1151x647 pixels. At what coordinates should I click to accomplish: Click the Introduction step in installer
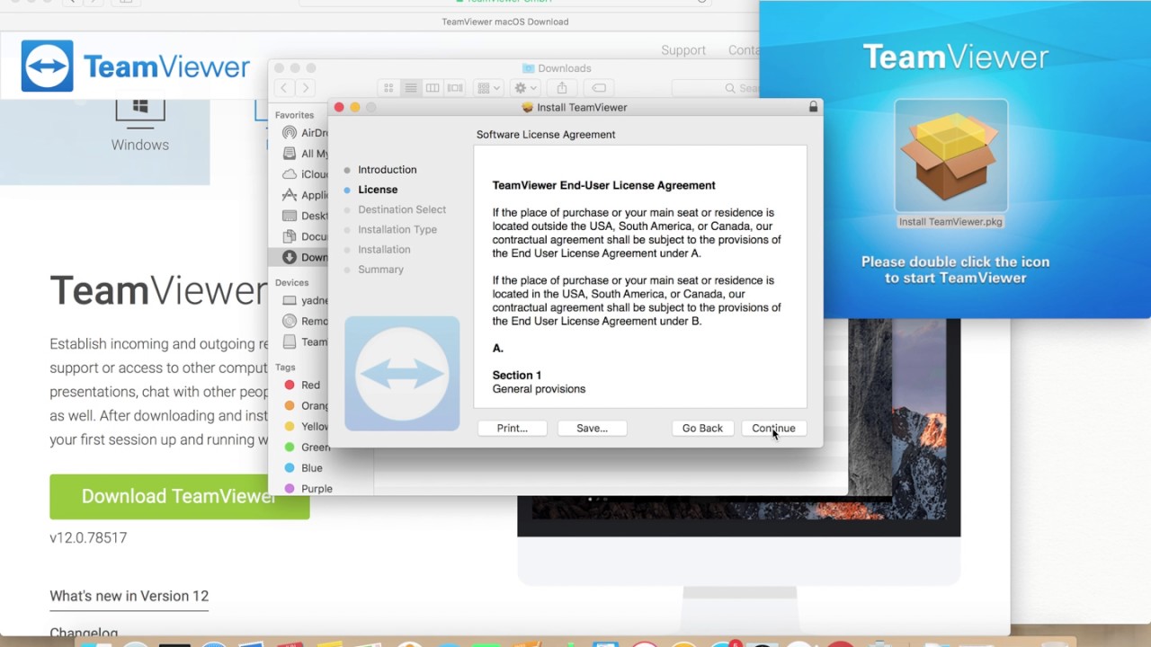(x=387, y=170)
